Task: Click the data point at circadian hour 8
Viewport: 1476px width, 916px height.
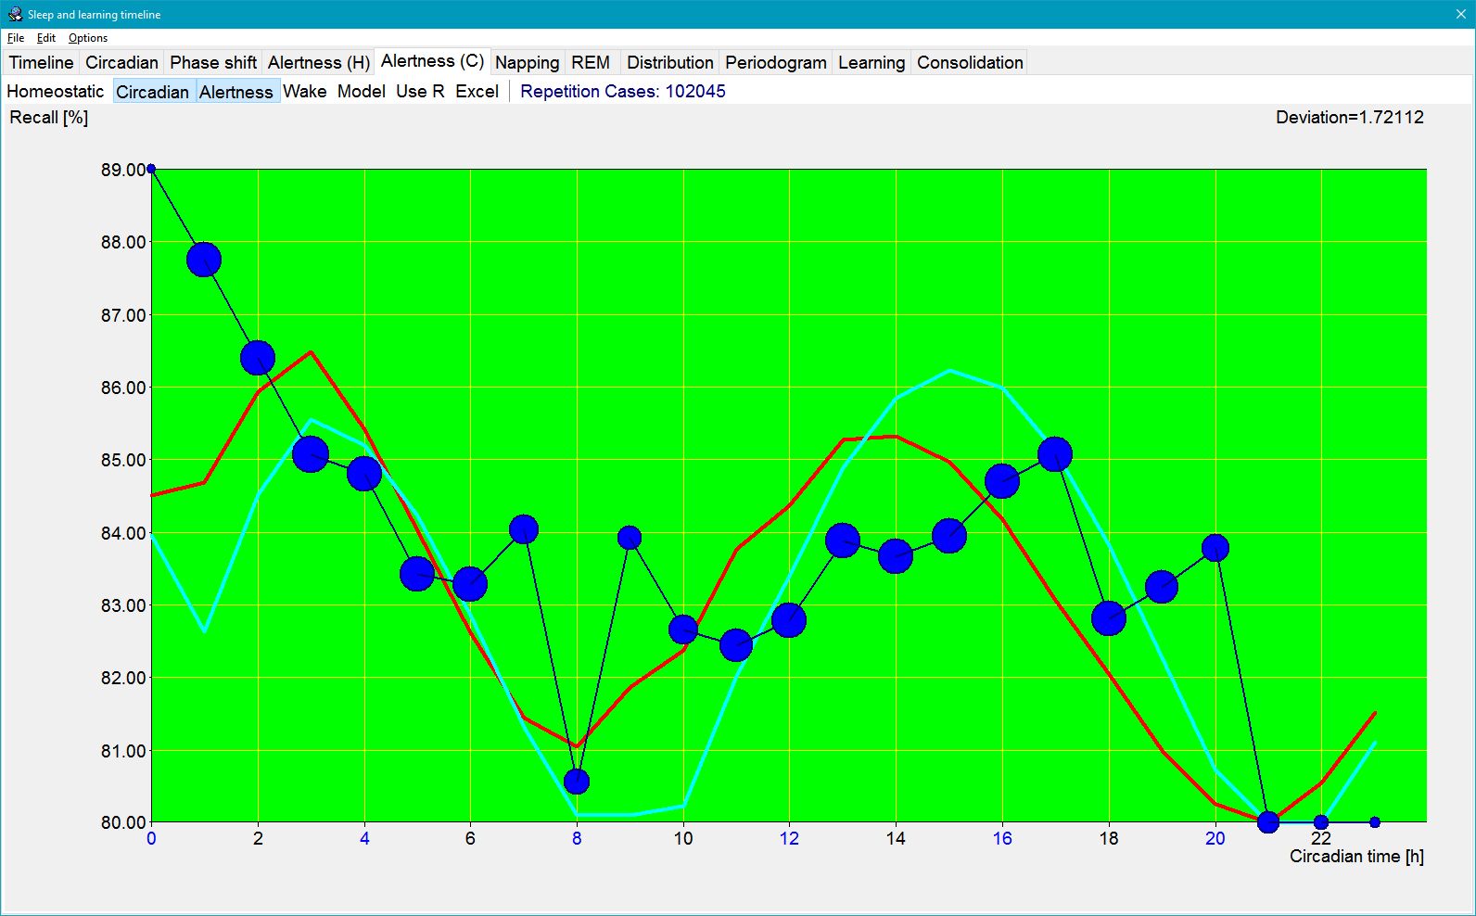Action: (577, 782)
